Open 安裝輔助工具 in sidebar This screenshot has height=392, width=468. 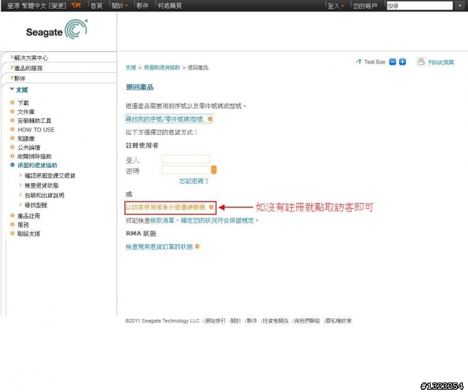tap(34, 120)
